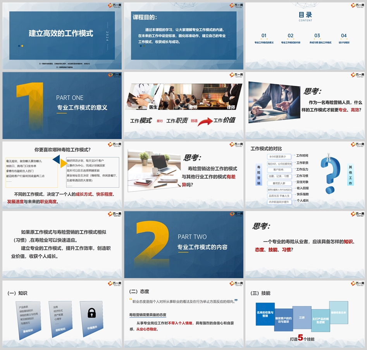Click the "教师" photo label

pyautogui.click(x=193, y=107)
